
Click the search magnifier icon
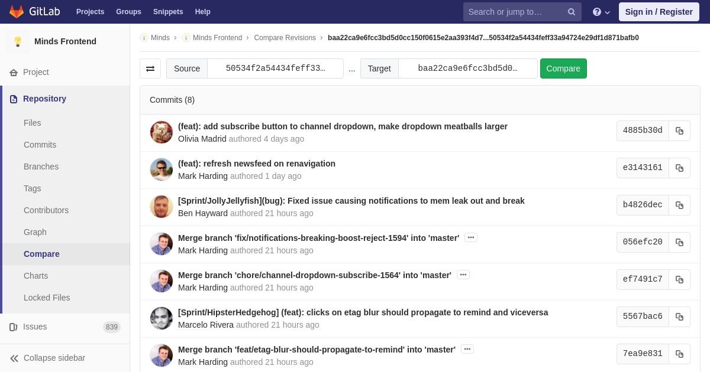coord(572,12)
